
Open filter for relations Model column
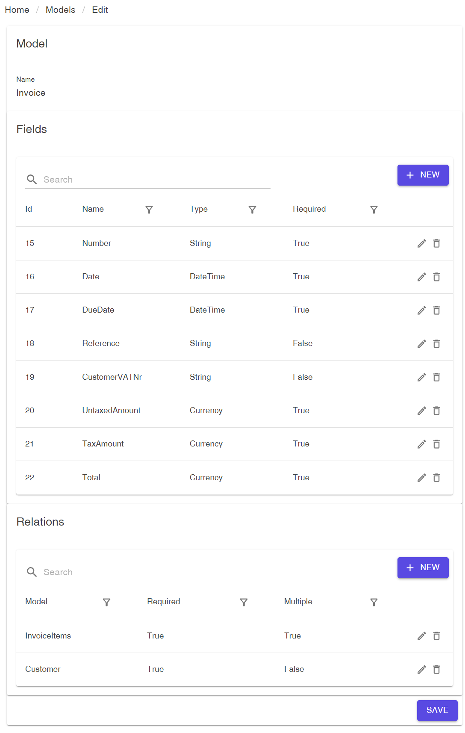(x=107, y=602)
